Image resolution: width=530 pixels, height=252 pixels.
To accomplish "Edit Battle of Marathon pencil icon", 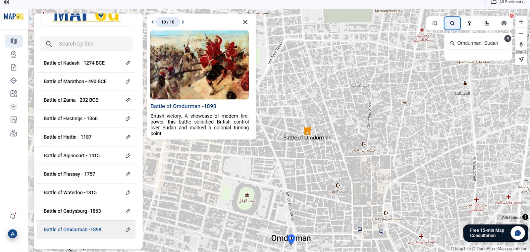I will pyautogui.click(x=128, y=81).
